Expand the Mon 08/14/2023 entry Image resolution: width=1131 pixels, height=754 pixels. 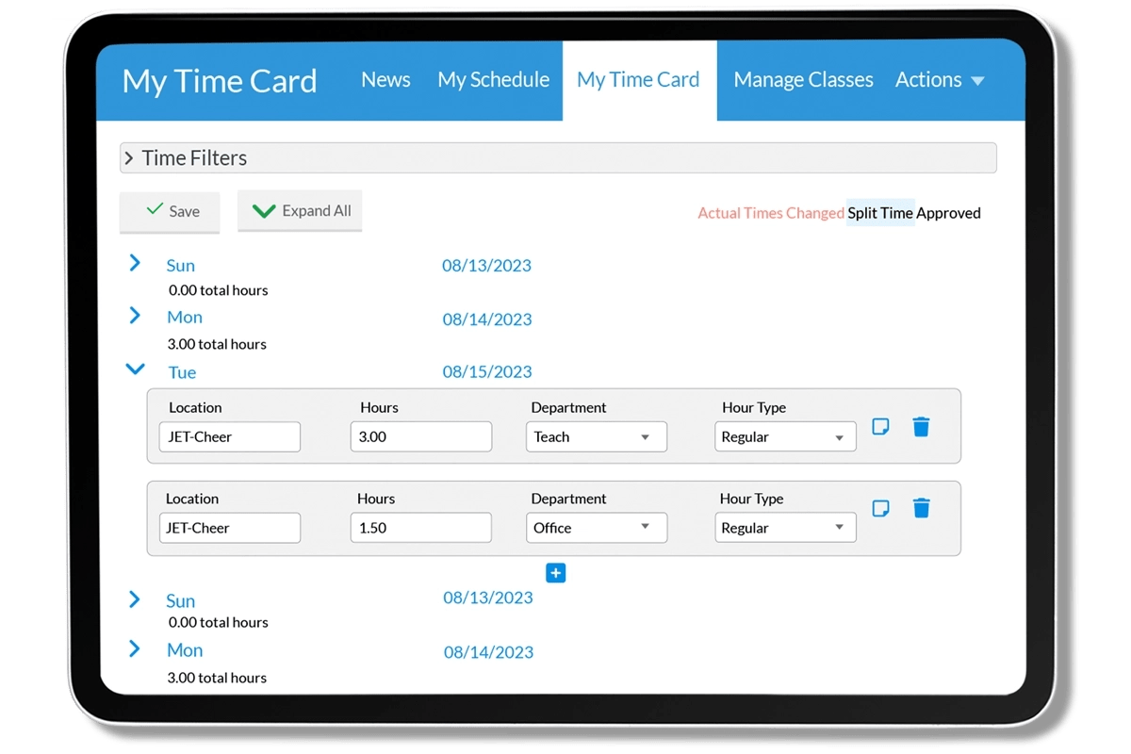click(135, 316)
